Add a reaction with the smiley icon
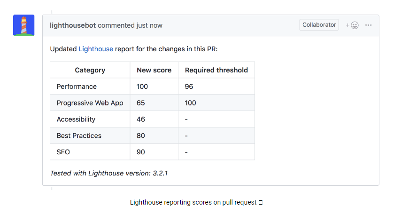This screenshot has width=409, height=214. click(x=353, y=25)
